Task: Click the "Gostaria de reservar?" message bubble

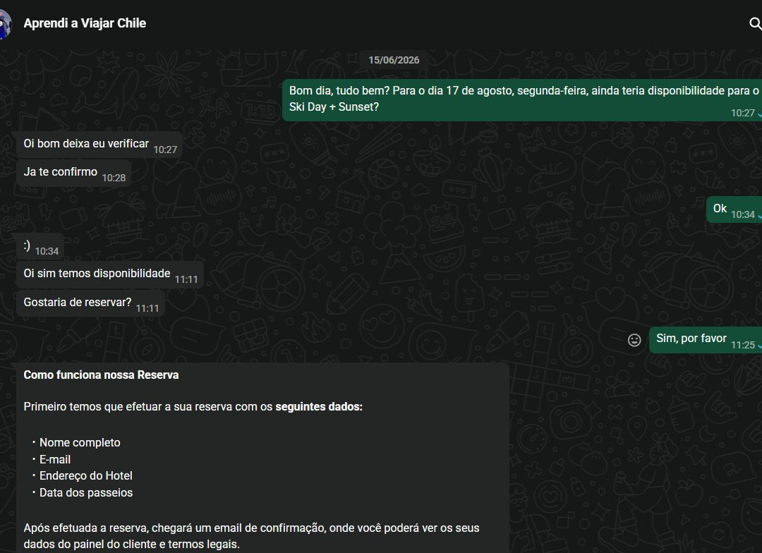Action: (90, 303)
